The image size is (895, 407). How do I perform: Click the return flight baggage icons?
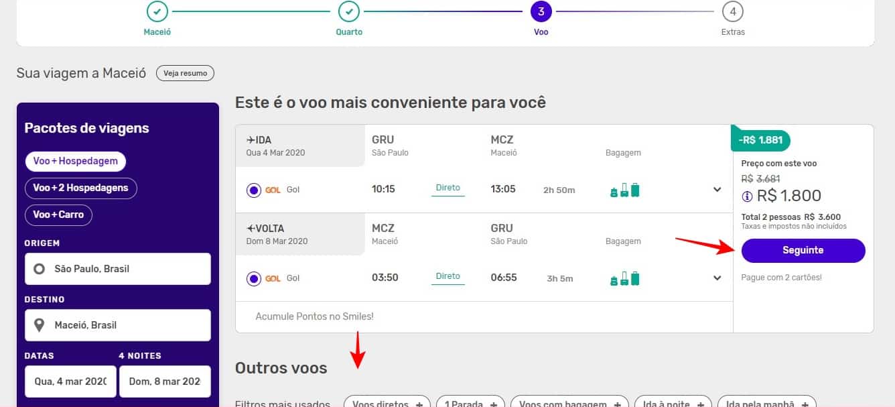[625, 279]
